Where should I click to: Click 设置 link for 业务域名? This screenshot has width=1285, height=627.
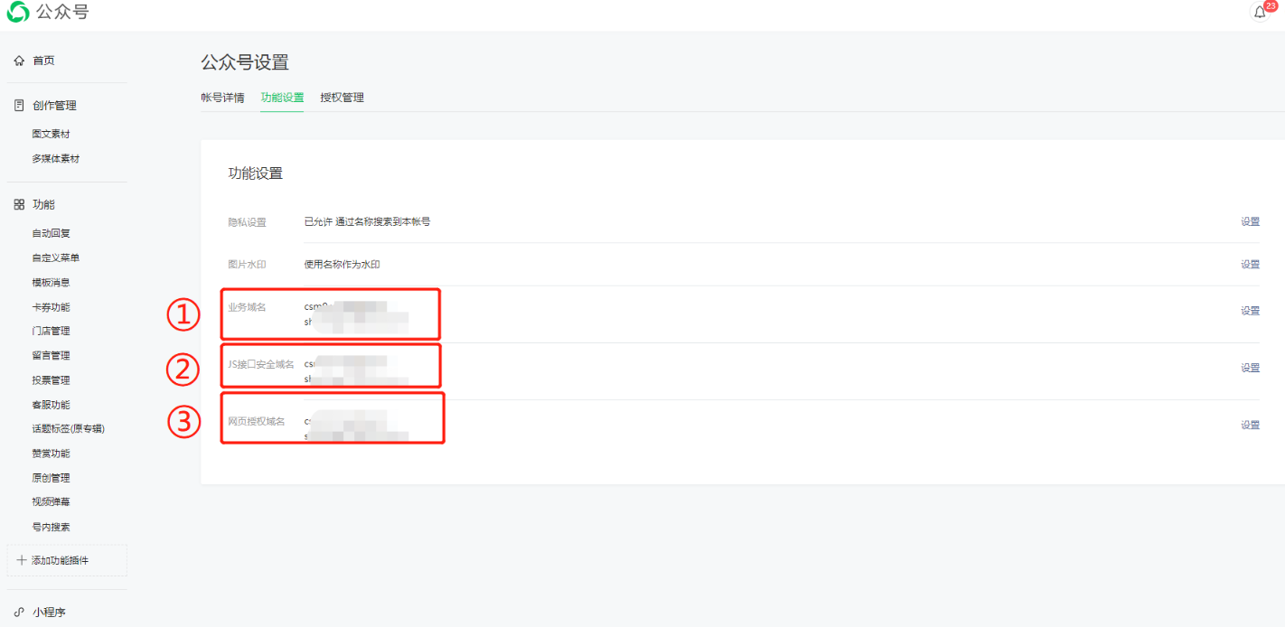1250,311
